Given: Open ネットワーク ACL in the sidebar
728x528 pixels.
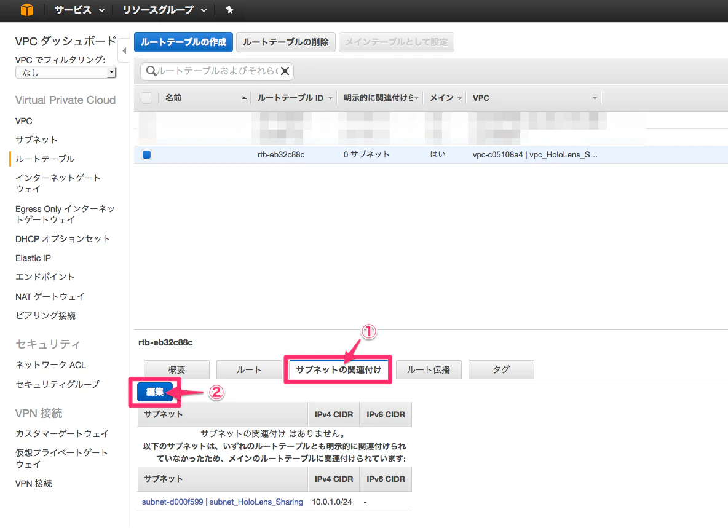Looking at the screenshot, I should [x=50, y=365].
